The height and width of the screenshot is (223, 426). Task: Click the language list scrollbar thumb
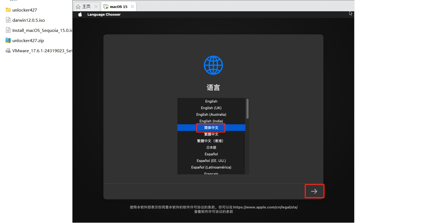point(248,109)
